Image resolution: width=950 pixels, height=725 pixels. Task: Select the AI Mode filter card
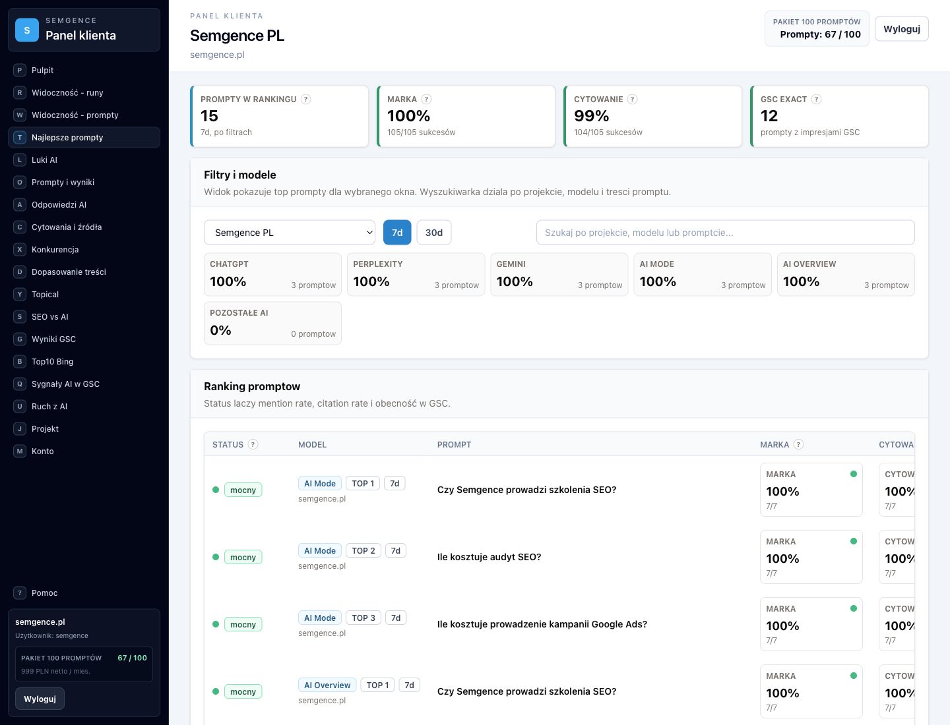(x=703, y=274)
